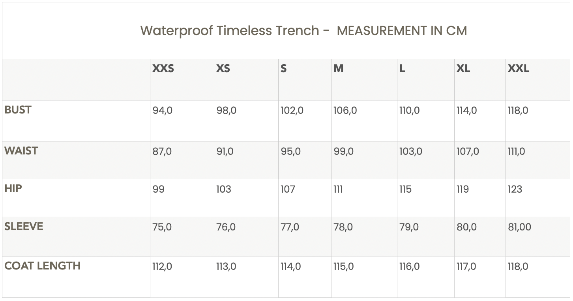573x301 pixels.
Task: Click hip measurement 123 for XXL
Action: [x=515, y=190]
